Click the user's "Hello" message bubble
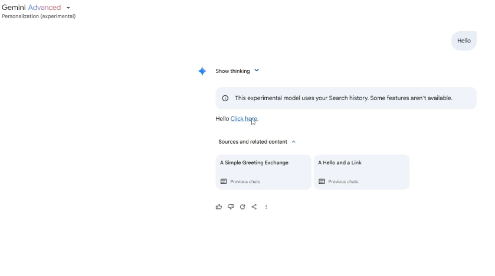Image resolution: width=495 pixels, height=276 pixels. point(464,41)
